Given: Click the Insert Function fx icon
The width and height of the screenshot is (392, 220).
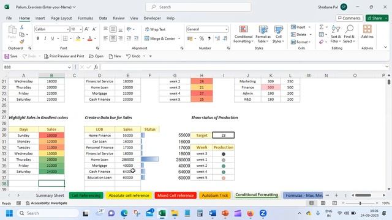Looking at the screenshot, I should point(96,67).
